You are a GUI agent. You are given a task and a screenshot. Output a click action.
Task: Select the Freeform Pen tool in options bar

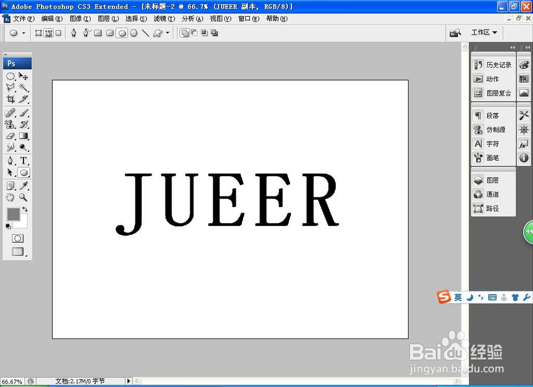click(86, 33)
